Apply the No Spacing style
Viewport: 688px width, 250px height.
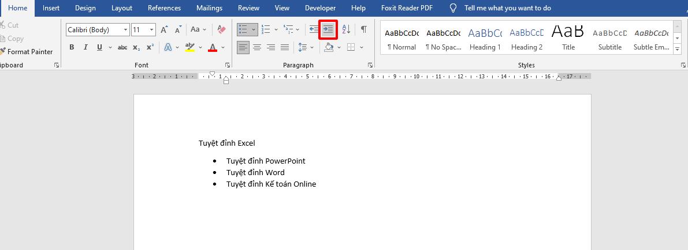[x=443, y=37]
